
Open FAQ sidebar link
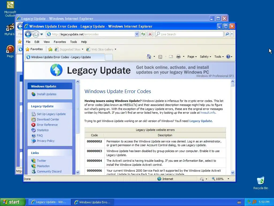coord(40,135)
